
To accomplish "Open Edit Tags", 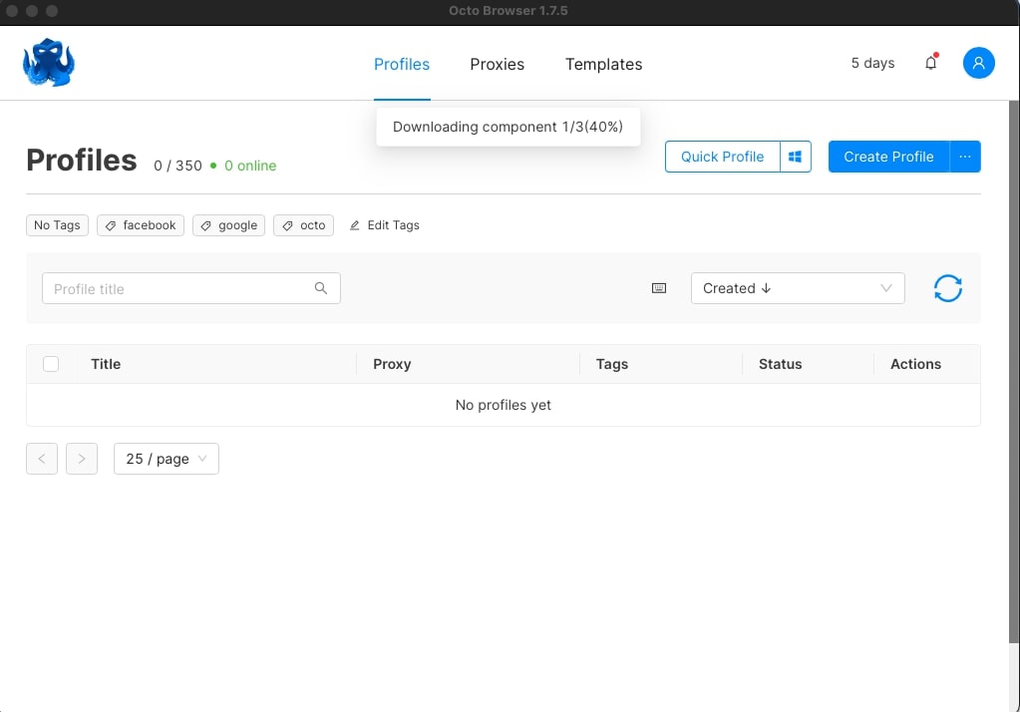I will [x=385, y=225].
